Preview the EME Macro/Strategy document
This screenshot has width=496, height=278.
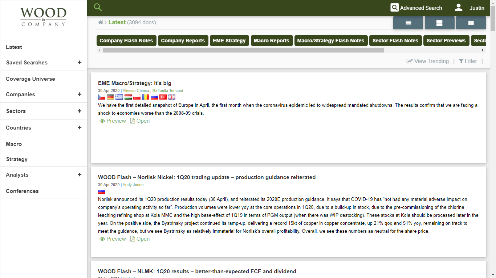[113, 121]
